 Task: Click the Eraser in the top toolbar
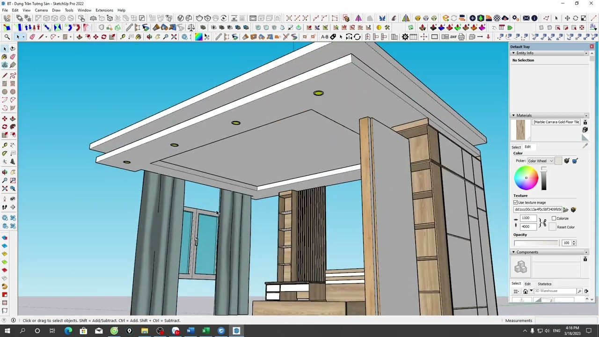click(32, 37)
